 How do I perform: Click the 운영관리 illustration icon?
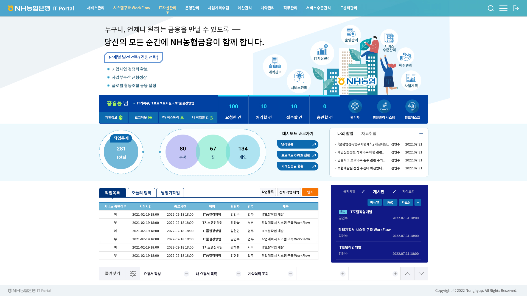[351, 35]
